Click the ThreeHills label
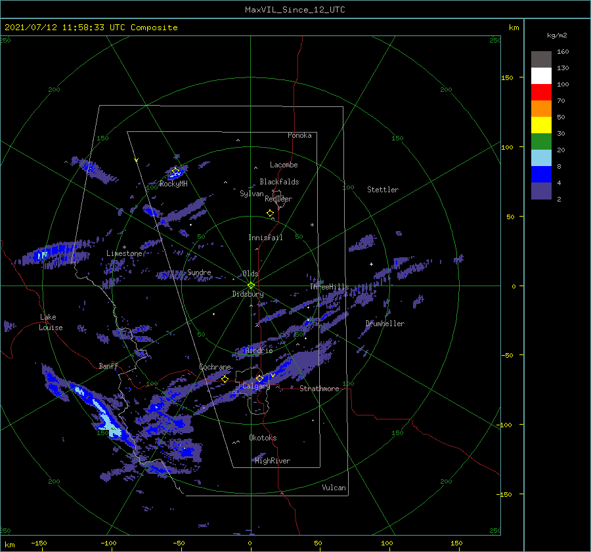Viewport: 591px width, 552px height. point(330,287)
